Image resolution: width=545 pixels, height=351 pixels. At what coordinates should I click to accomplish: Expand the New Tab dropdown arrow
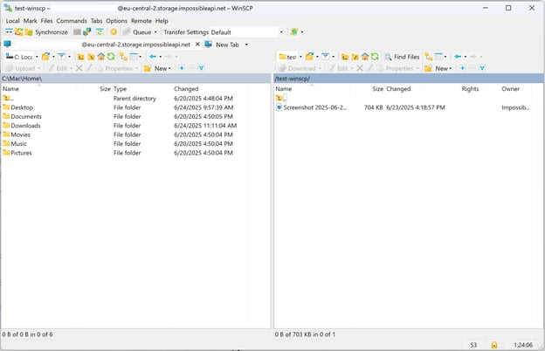click(246, 45)
